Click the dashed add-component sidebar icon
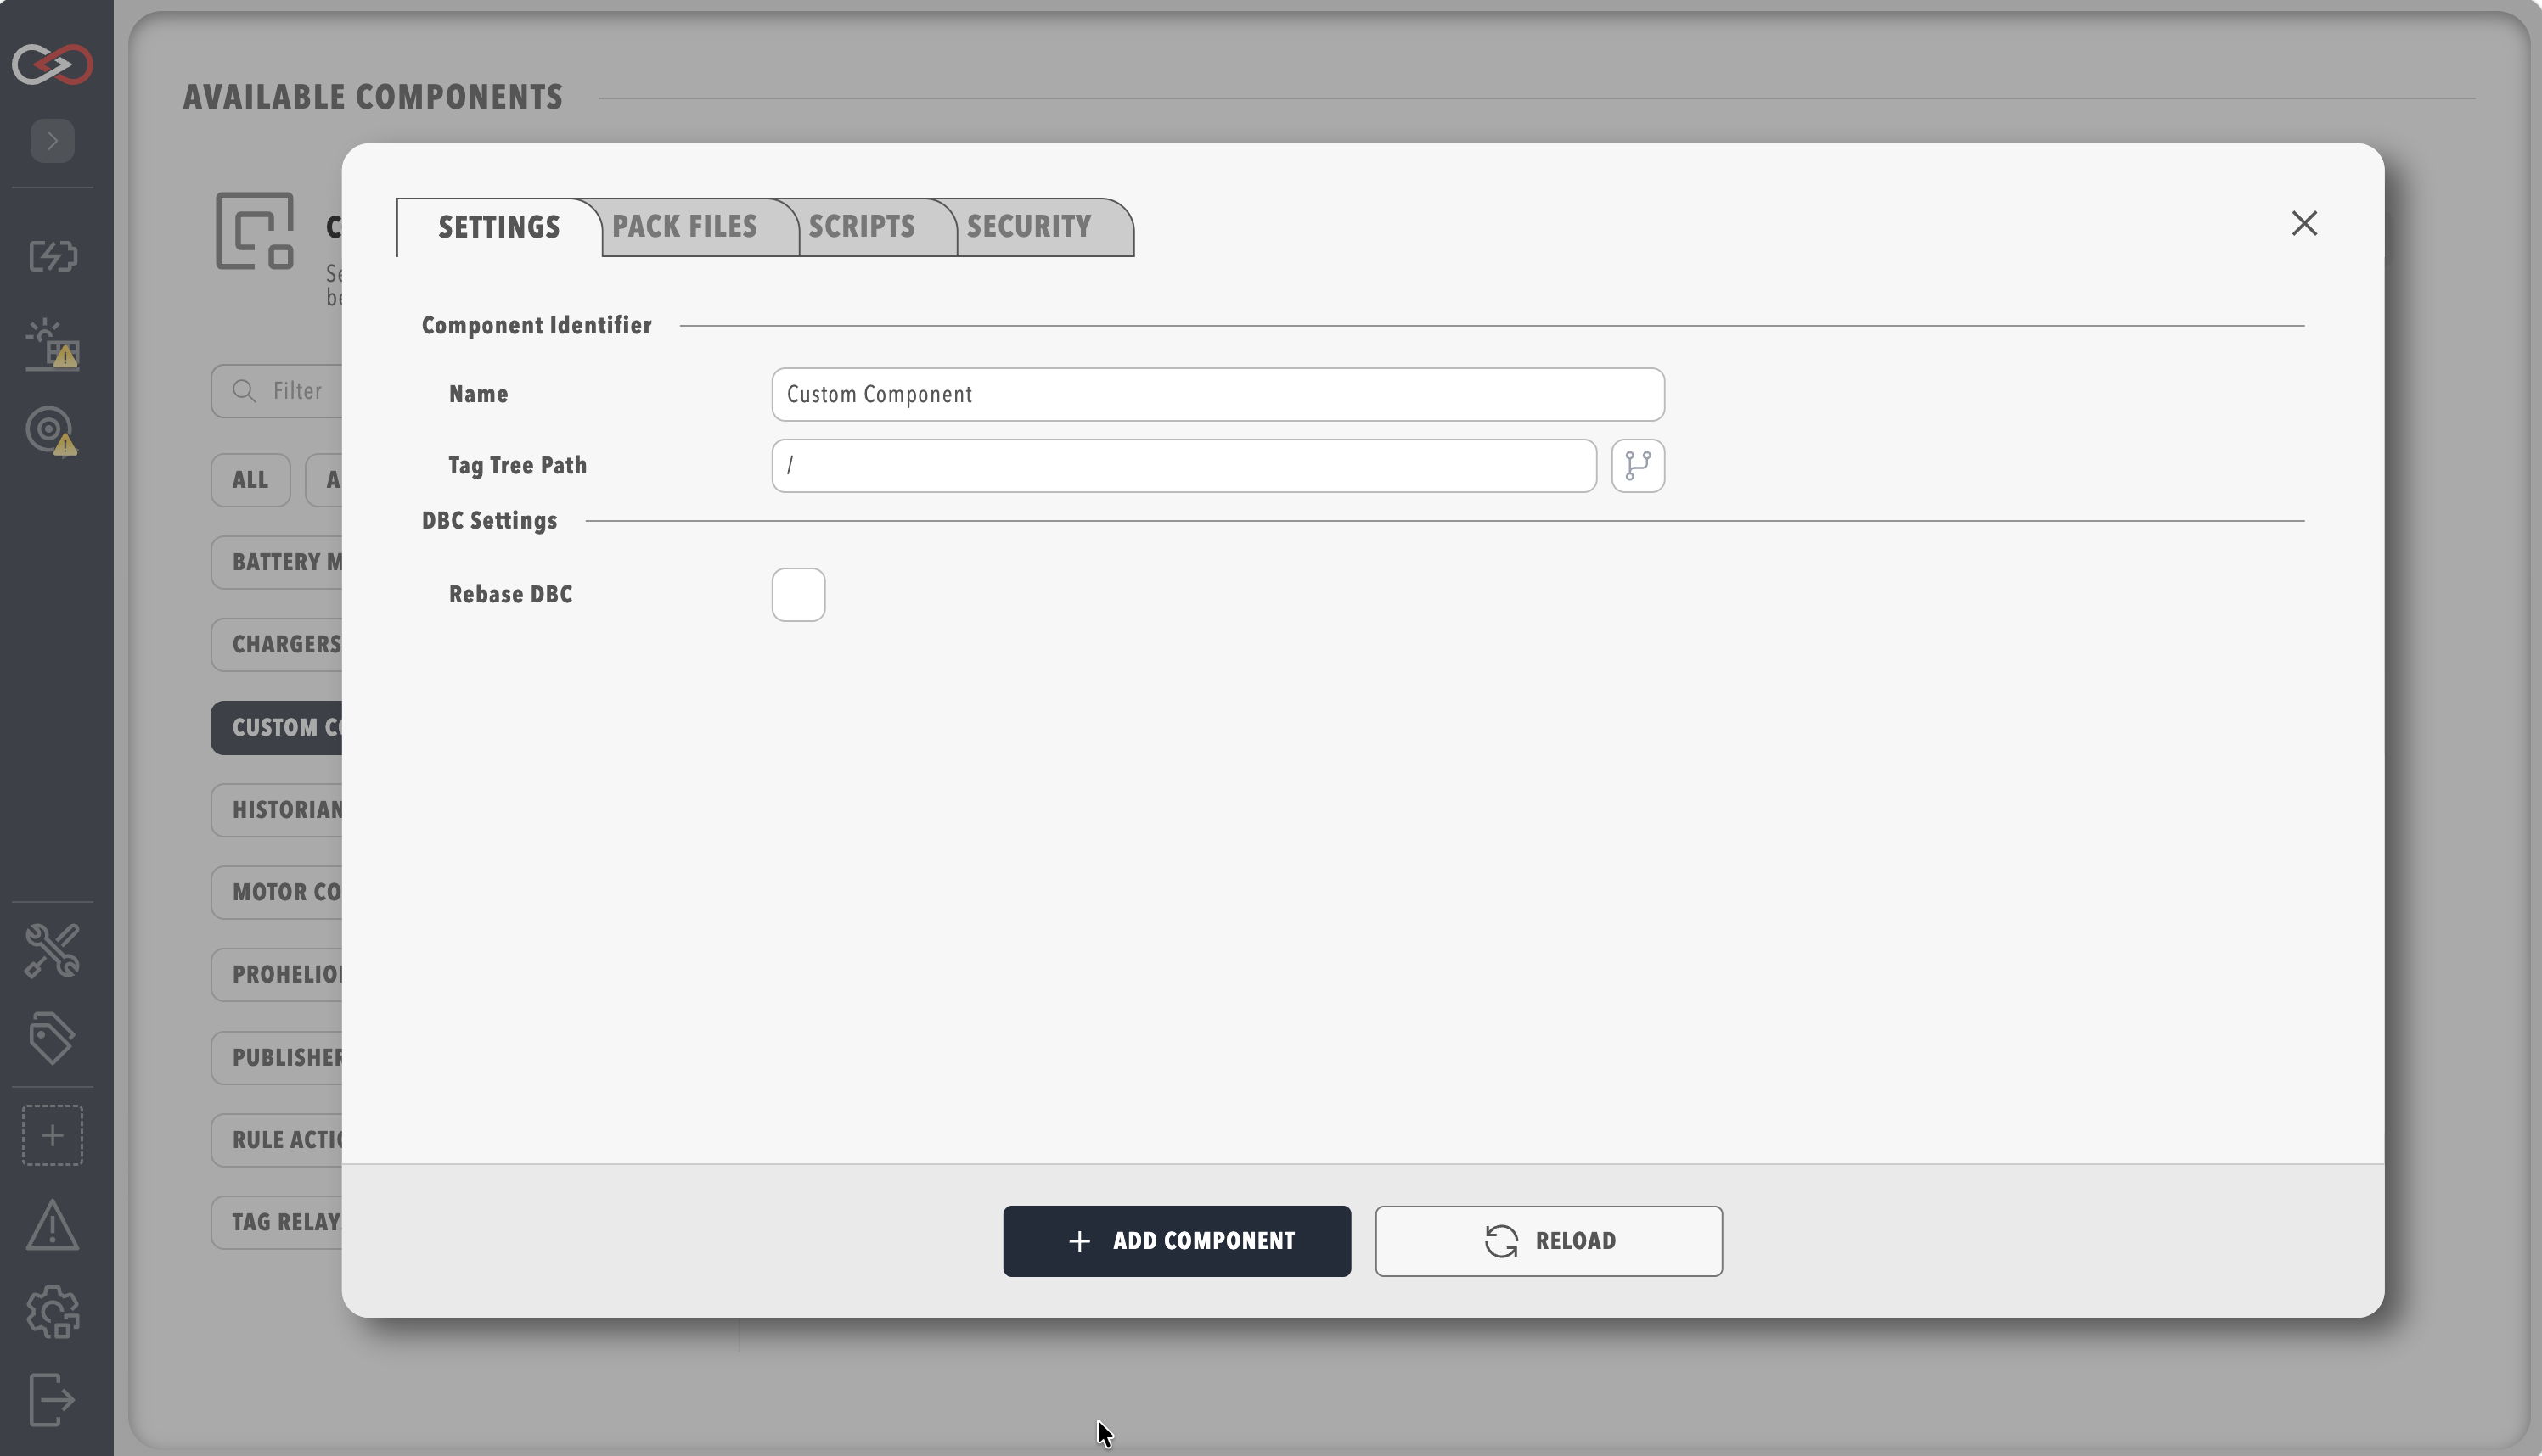2542x1456 pixels. point(52,1135)
